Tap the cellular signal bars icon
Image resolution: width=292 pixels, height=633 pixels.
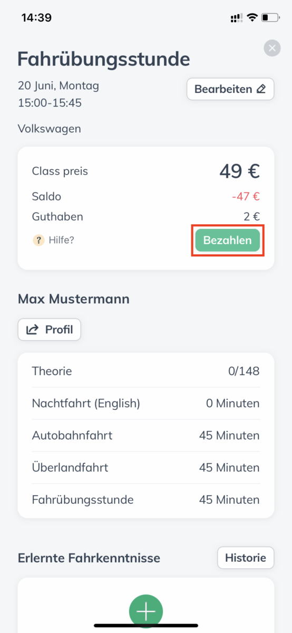tap(236, 18)
